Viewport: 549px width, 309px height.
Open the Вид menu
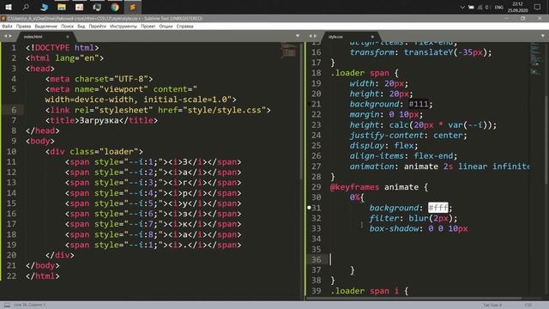81,27
